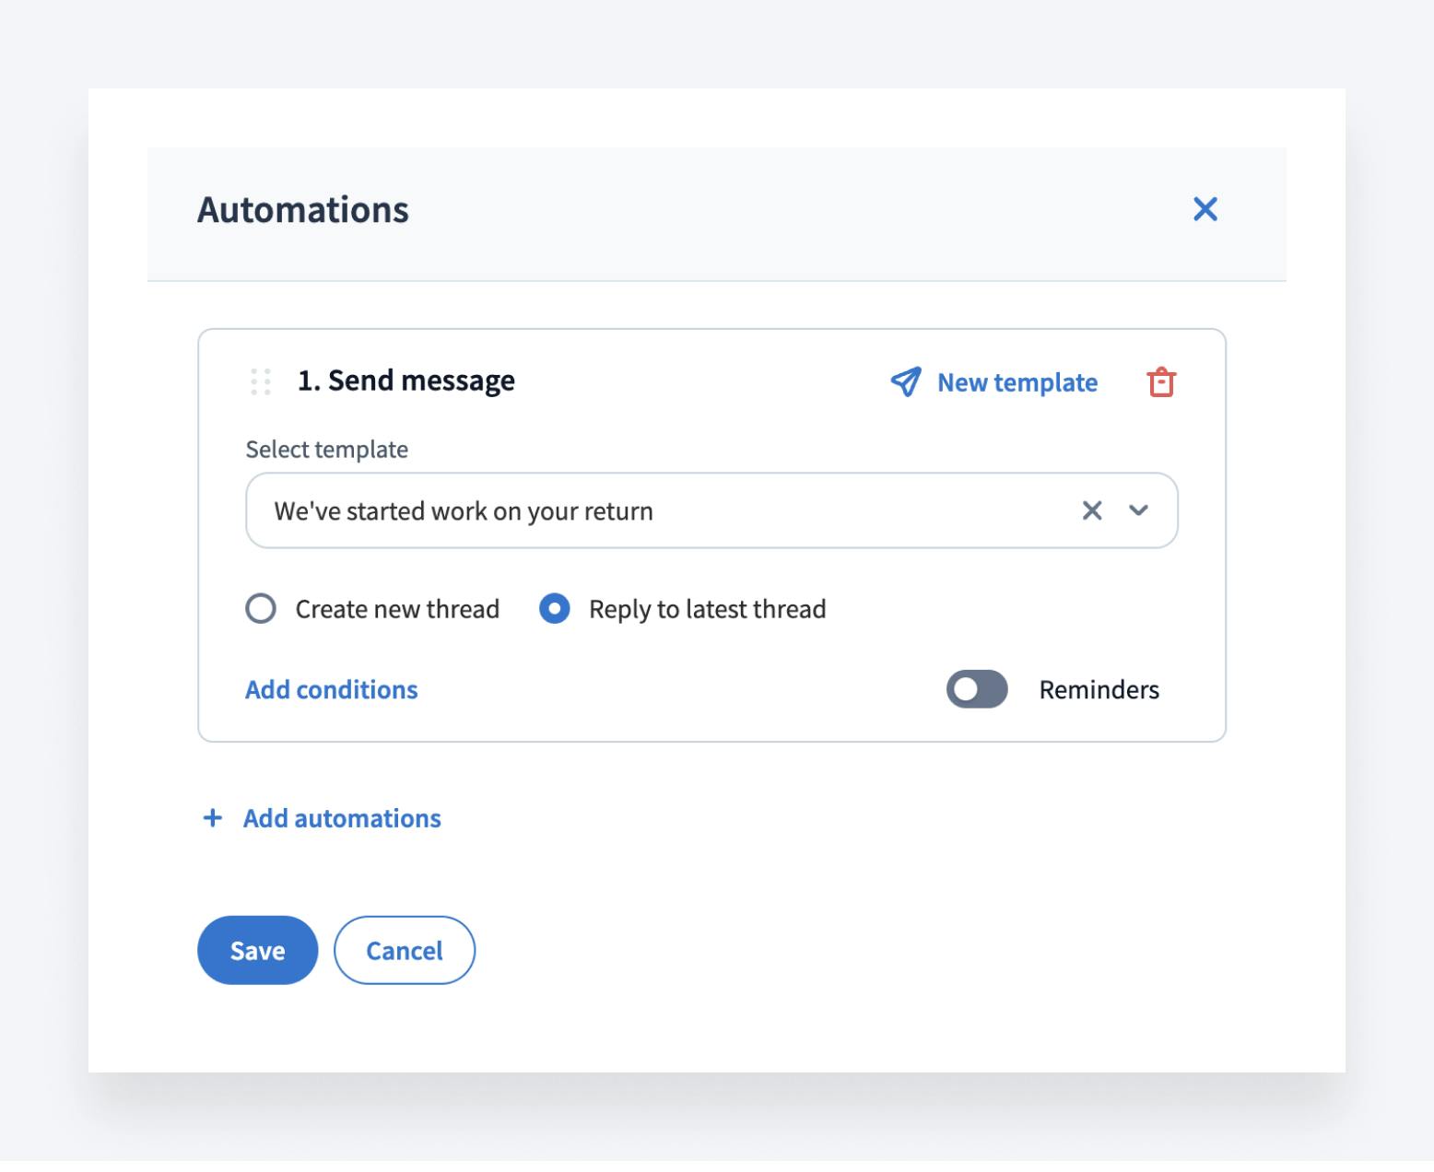
Task: Click the Reply to latest thread label
Action: (x=707, y=609)
